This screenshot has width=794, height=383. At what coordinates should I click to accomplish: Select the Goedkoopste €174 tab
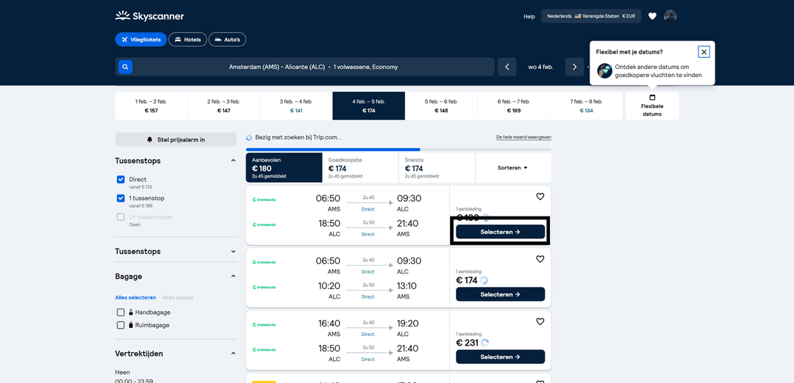point(360,168)
